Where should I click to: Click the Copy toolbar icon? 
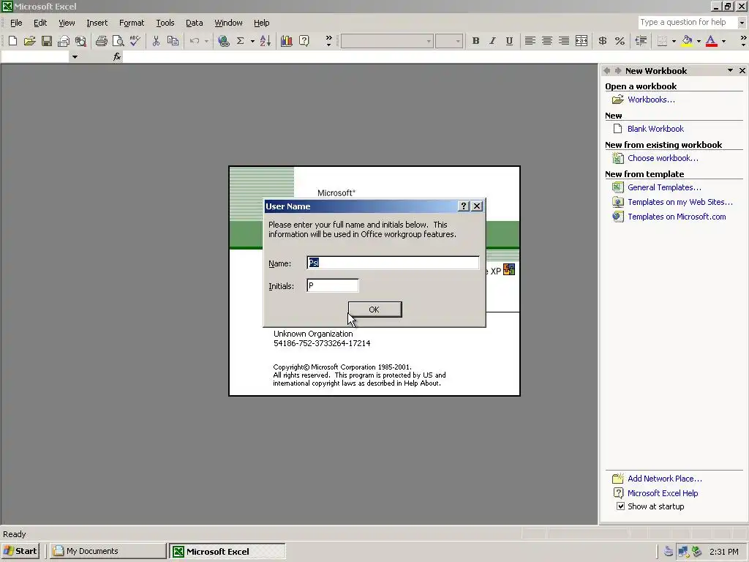(173, 41)
